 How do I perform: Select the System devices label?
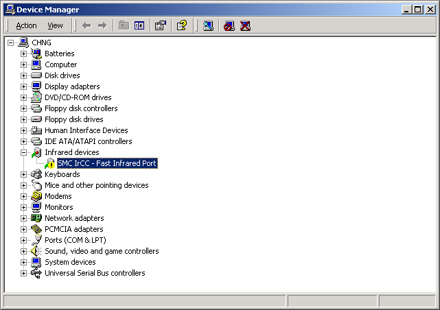coord(70,263)
